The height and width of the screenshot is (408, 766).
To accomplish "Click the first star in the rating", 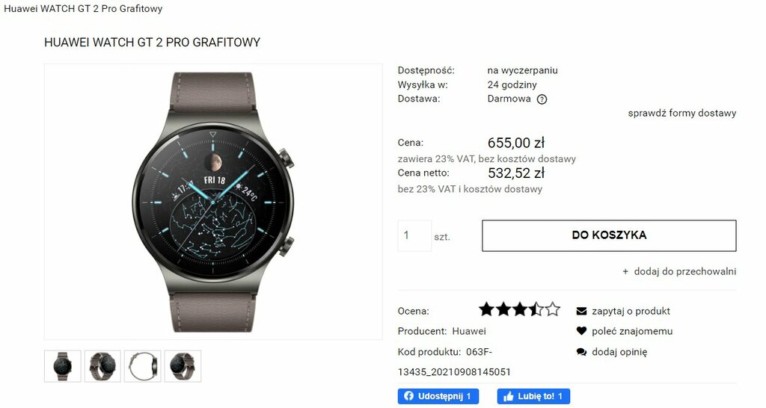I will click(486, 309).
